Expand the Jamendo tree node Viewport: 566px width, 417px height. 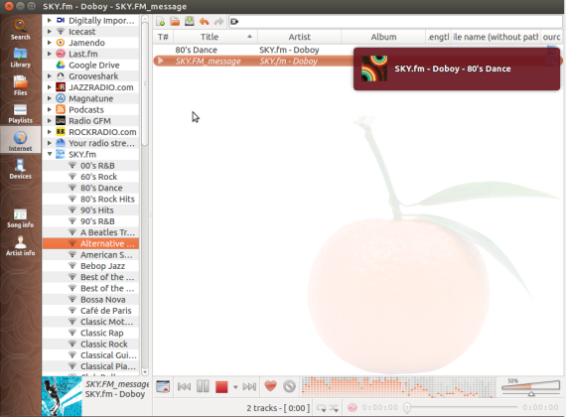(50, 43)
